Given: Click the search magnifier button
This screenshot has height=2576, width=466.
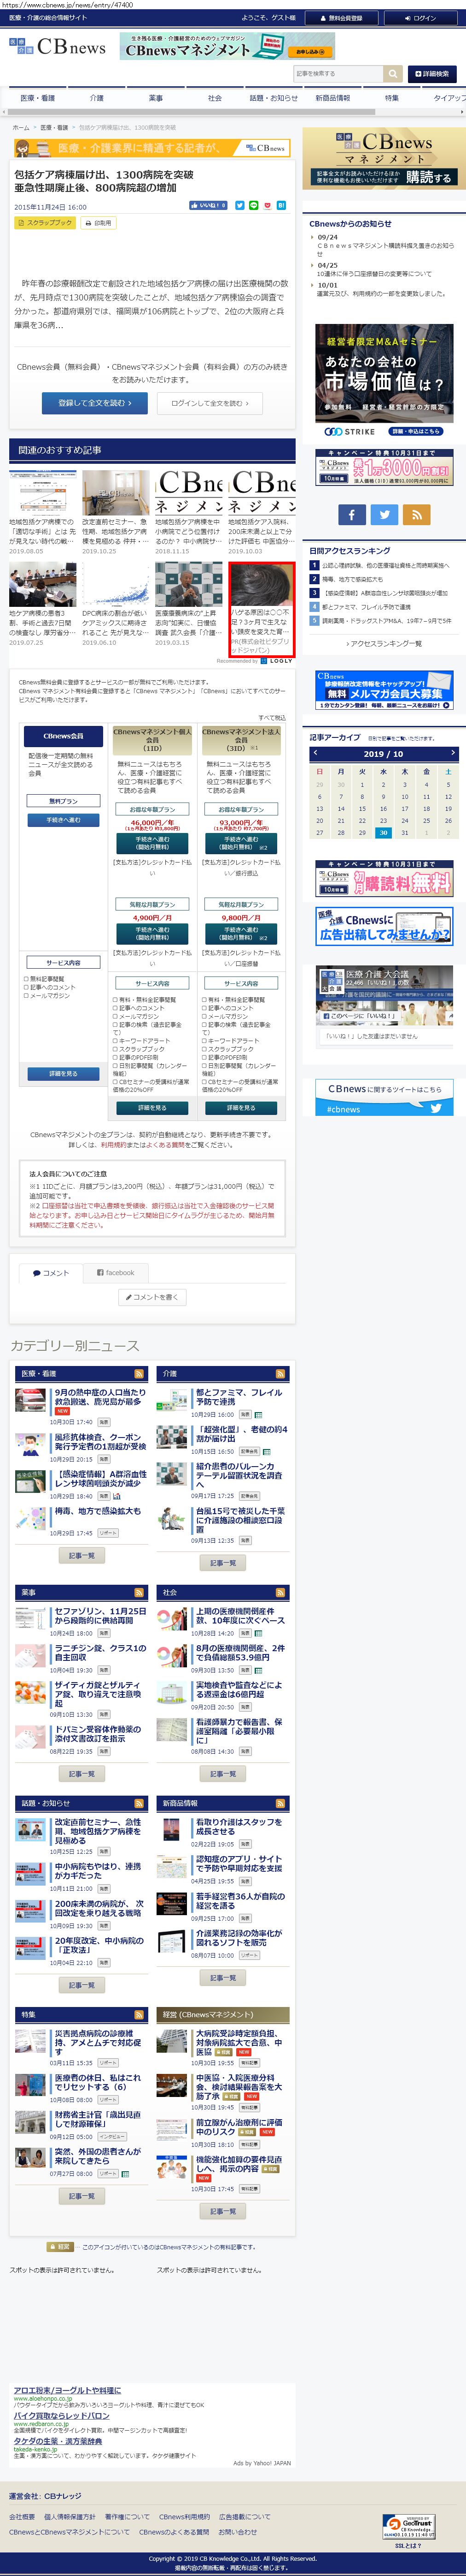Looking at the screenshot, I should coord(392,73).
